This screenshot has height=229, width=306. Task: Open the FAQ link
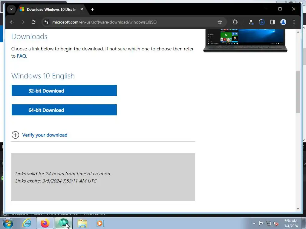click(22, 56)
